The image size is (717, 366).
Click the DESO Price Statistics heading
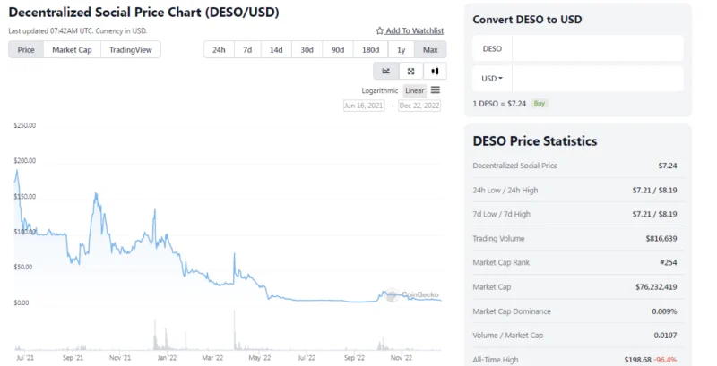point(535,141)
